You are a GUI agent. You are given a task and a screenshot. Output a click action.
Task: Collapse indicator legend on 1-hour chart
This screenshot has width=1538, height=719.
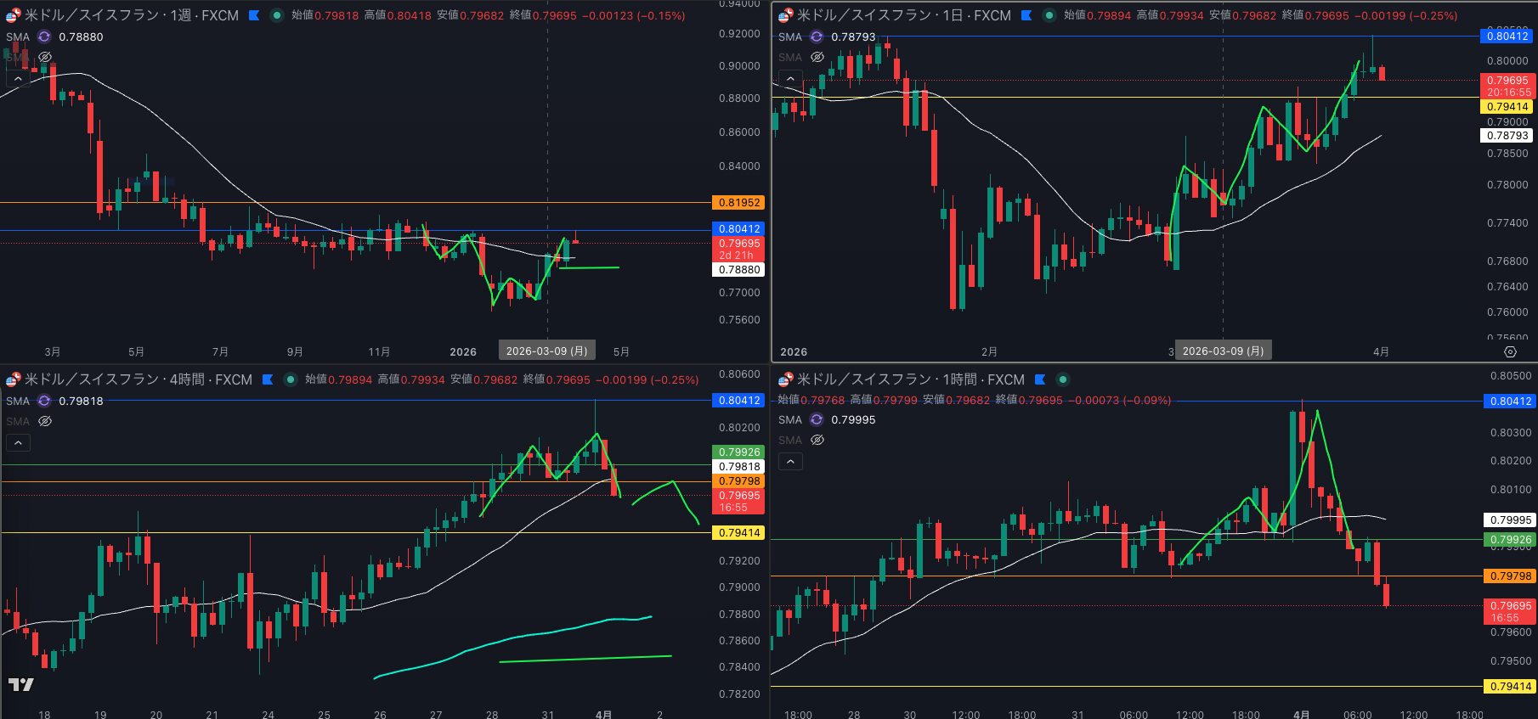[790, 461]
